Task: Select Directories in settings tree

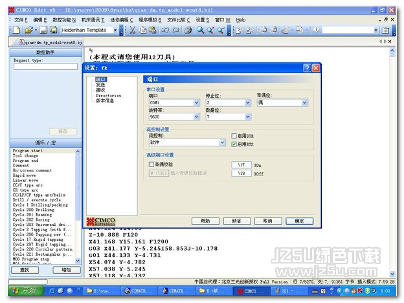Action: (108, 96)
